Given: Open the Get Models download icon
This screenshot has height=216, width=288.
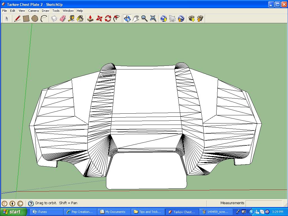Looking at the screenshot, I should [x=192, y=19].
